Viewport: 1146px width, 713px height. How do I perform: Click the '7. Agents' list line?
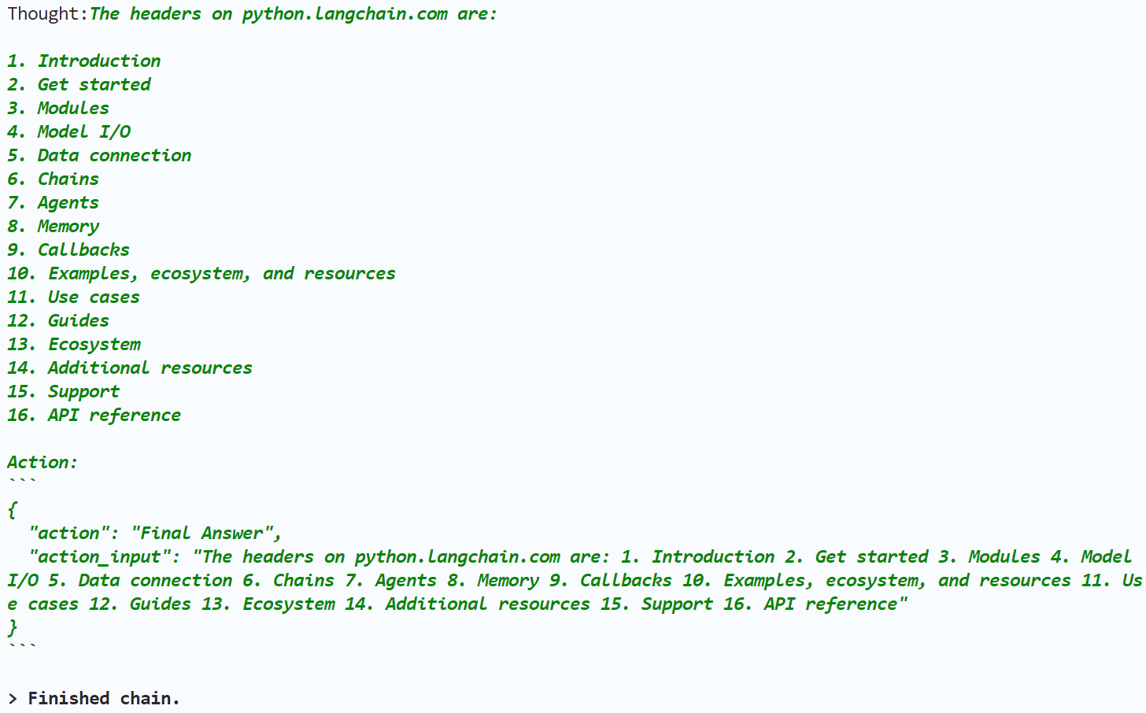point(54,203)
